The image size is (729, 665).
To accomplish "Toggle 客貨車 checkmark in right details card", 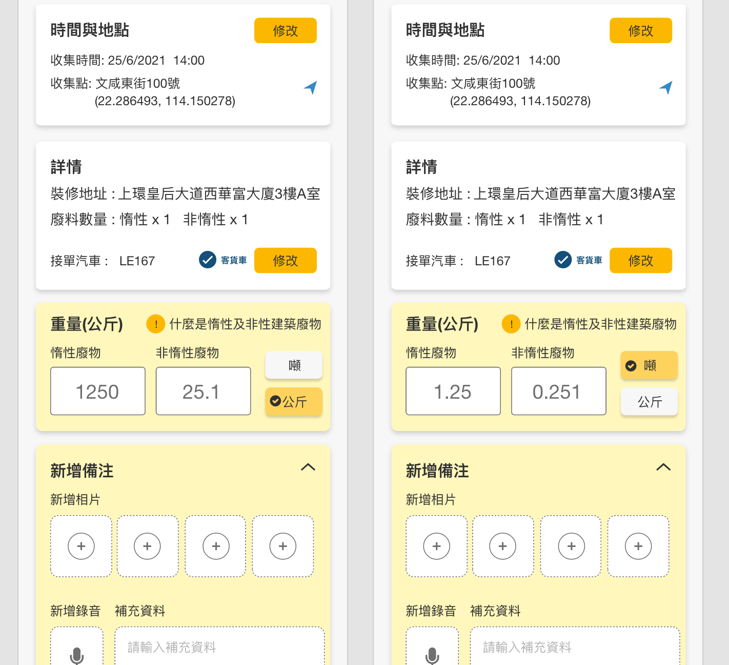I will (563, 260).
